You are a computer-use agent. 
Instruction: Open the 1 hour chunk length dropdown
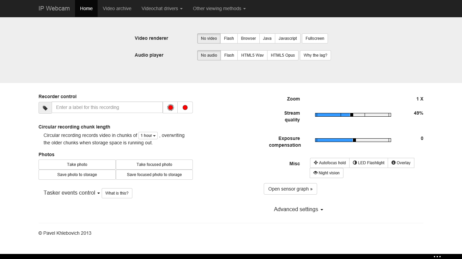(148, 136)
